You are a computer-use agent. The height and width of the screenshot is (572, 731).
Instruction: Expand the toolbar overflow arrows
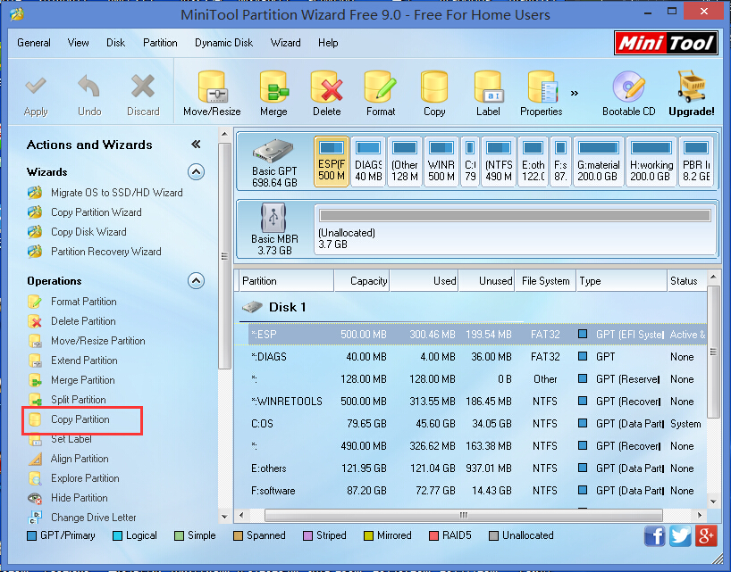coord(575,92)
